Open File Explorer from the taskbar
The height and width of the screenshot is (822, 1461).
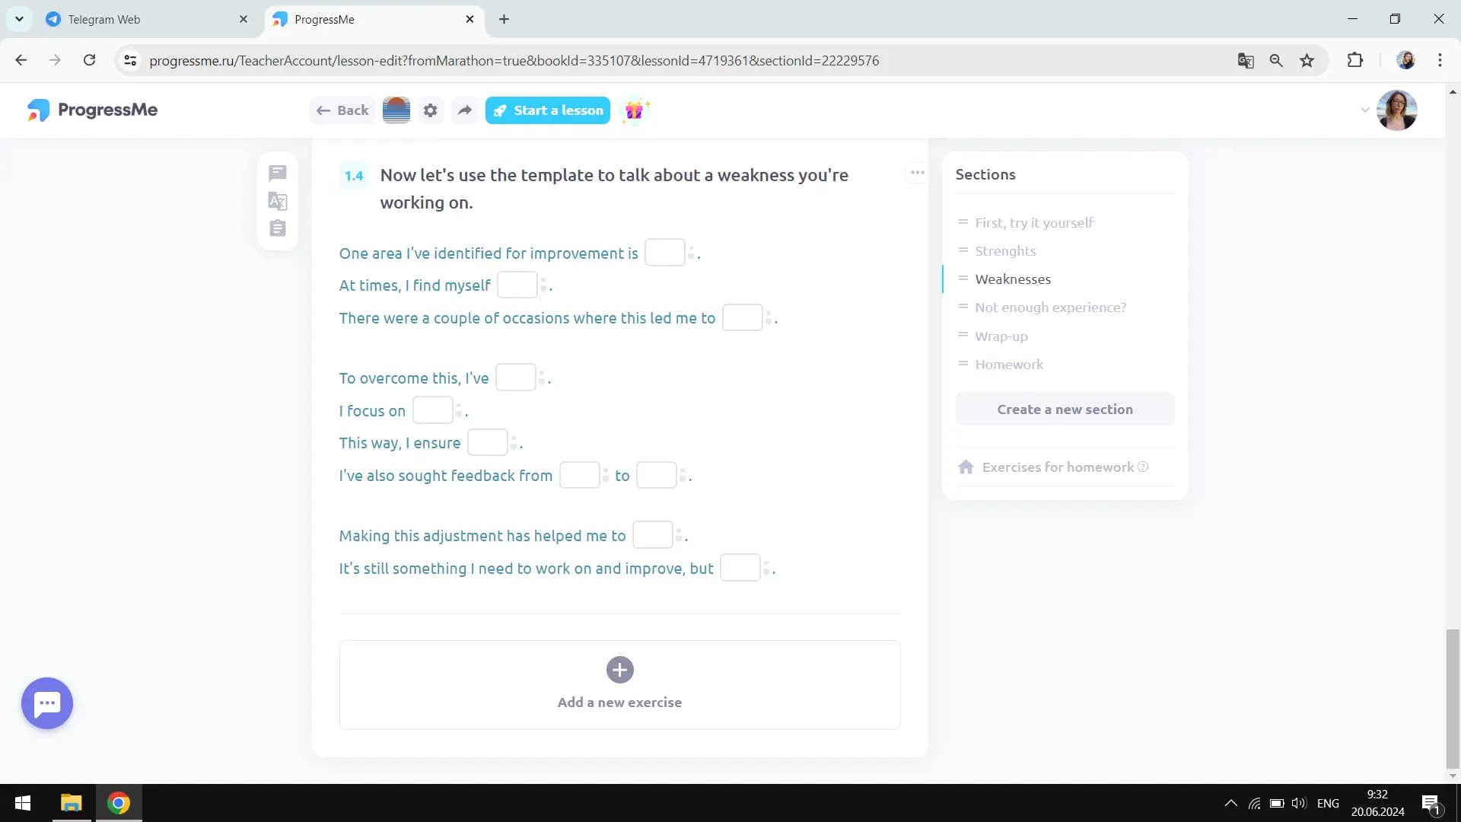[71, 803]
